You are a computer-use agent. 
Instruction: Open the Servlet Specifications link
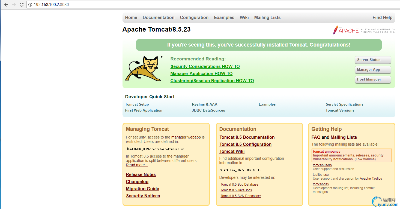coord(345,104)
